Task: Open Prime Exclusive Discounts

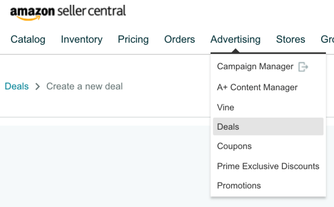Action: point(268,166)
